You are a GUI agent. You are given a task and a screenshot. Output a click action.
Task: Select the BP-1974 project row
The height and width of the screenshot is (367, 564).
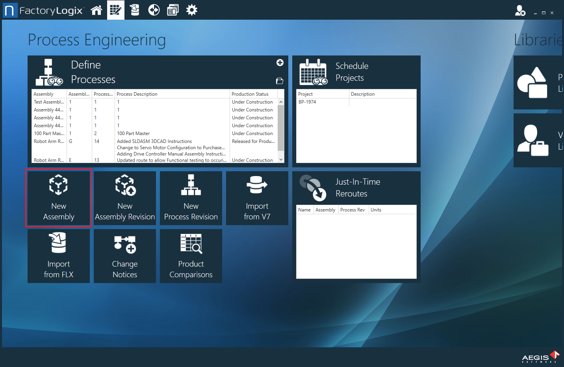(x=307, y=102)
